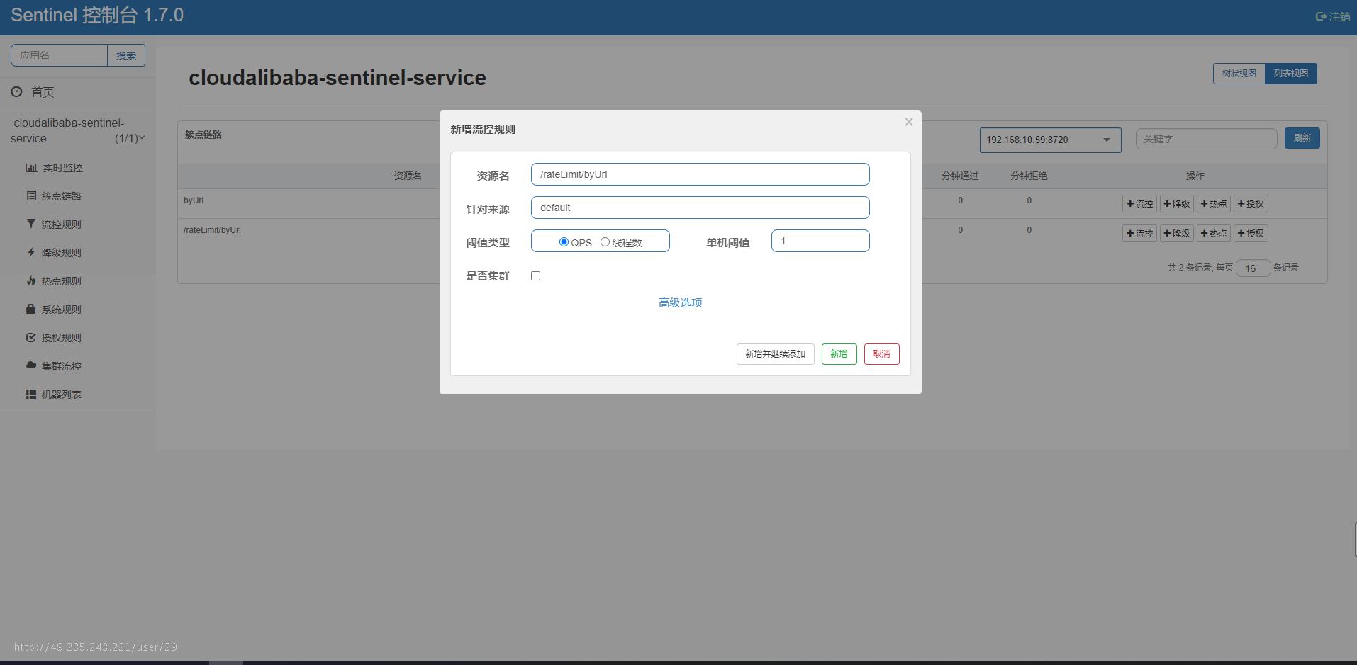Image resolution: width=1357 pixels, height=665 pixels.
Task: Click the 注销 logout icon
Action: point(1321,16)
